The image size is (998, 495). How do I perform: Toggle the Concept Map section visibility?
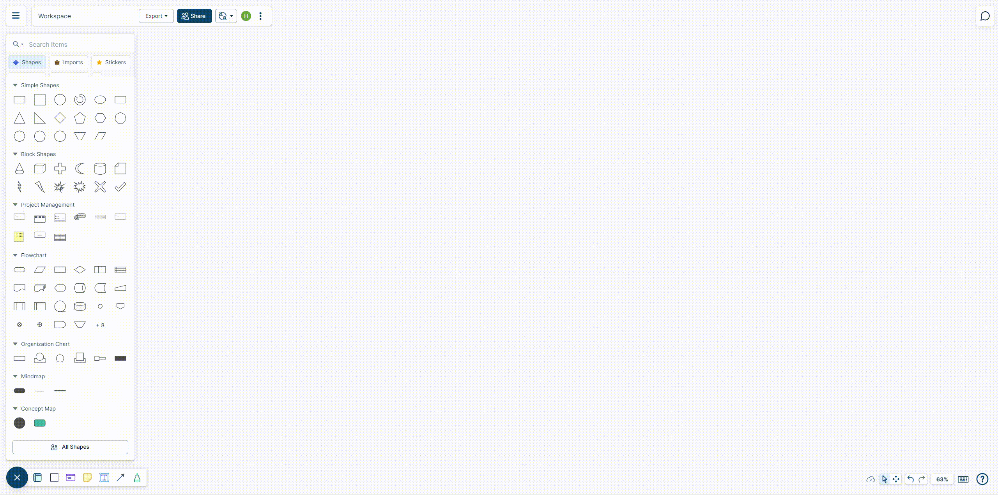[x=15, y=408]
